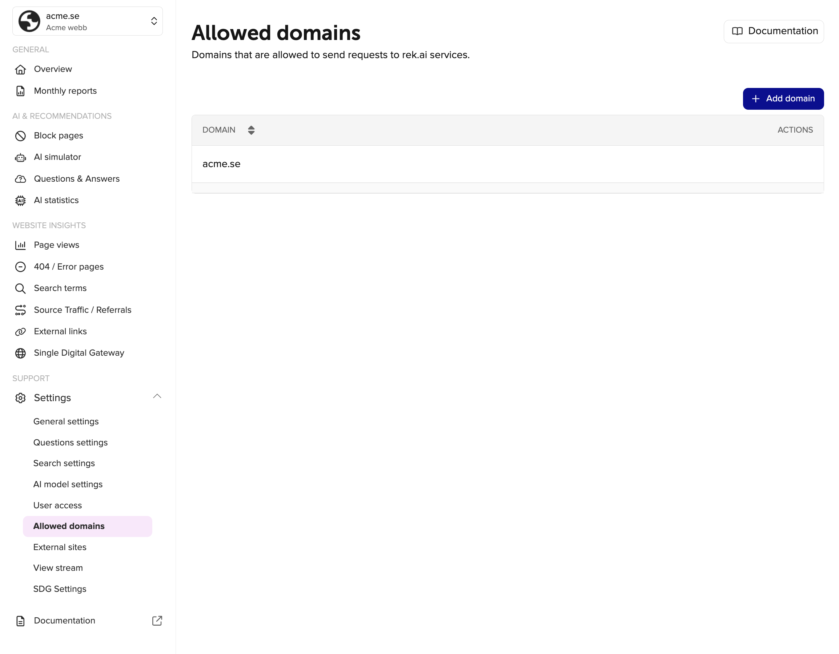Click the AI statistics chip icon

coord(20,201)
